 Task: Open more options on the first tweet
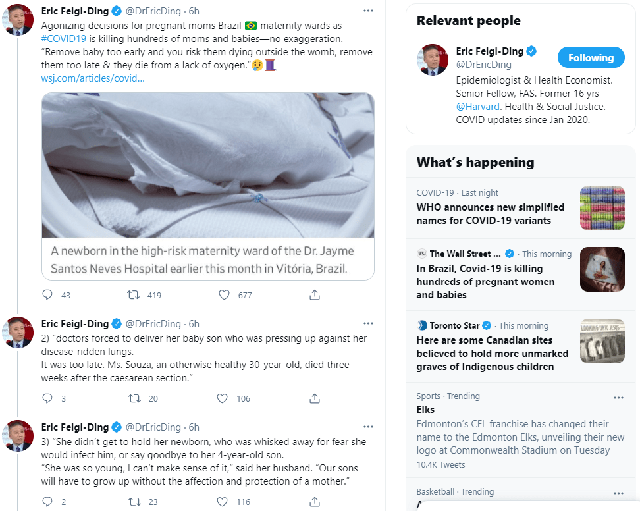(368, 11)
